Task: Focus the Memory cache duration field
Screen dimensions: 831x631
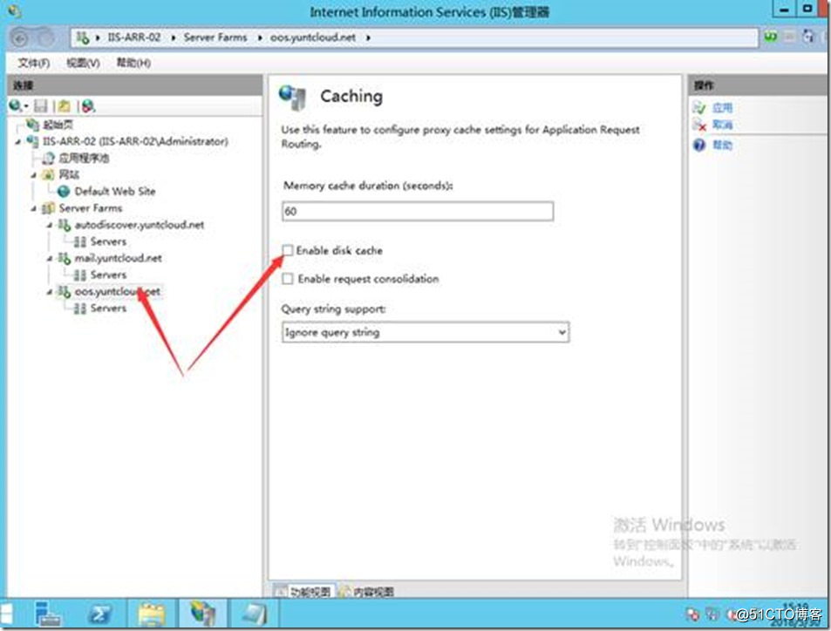Action: 418,211
